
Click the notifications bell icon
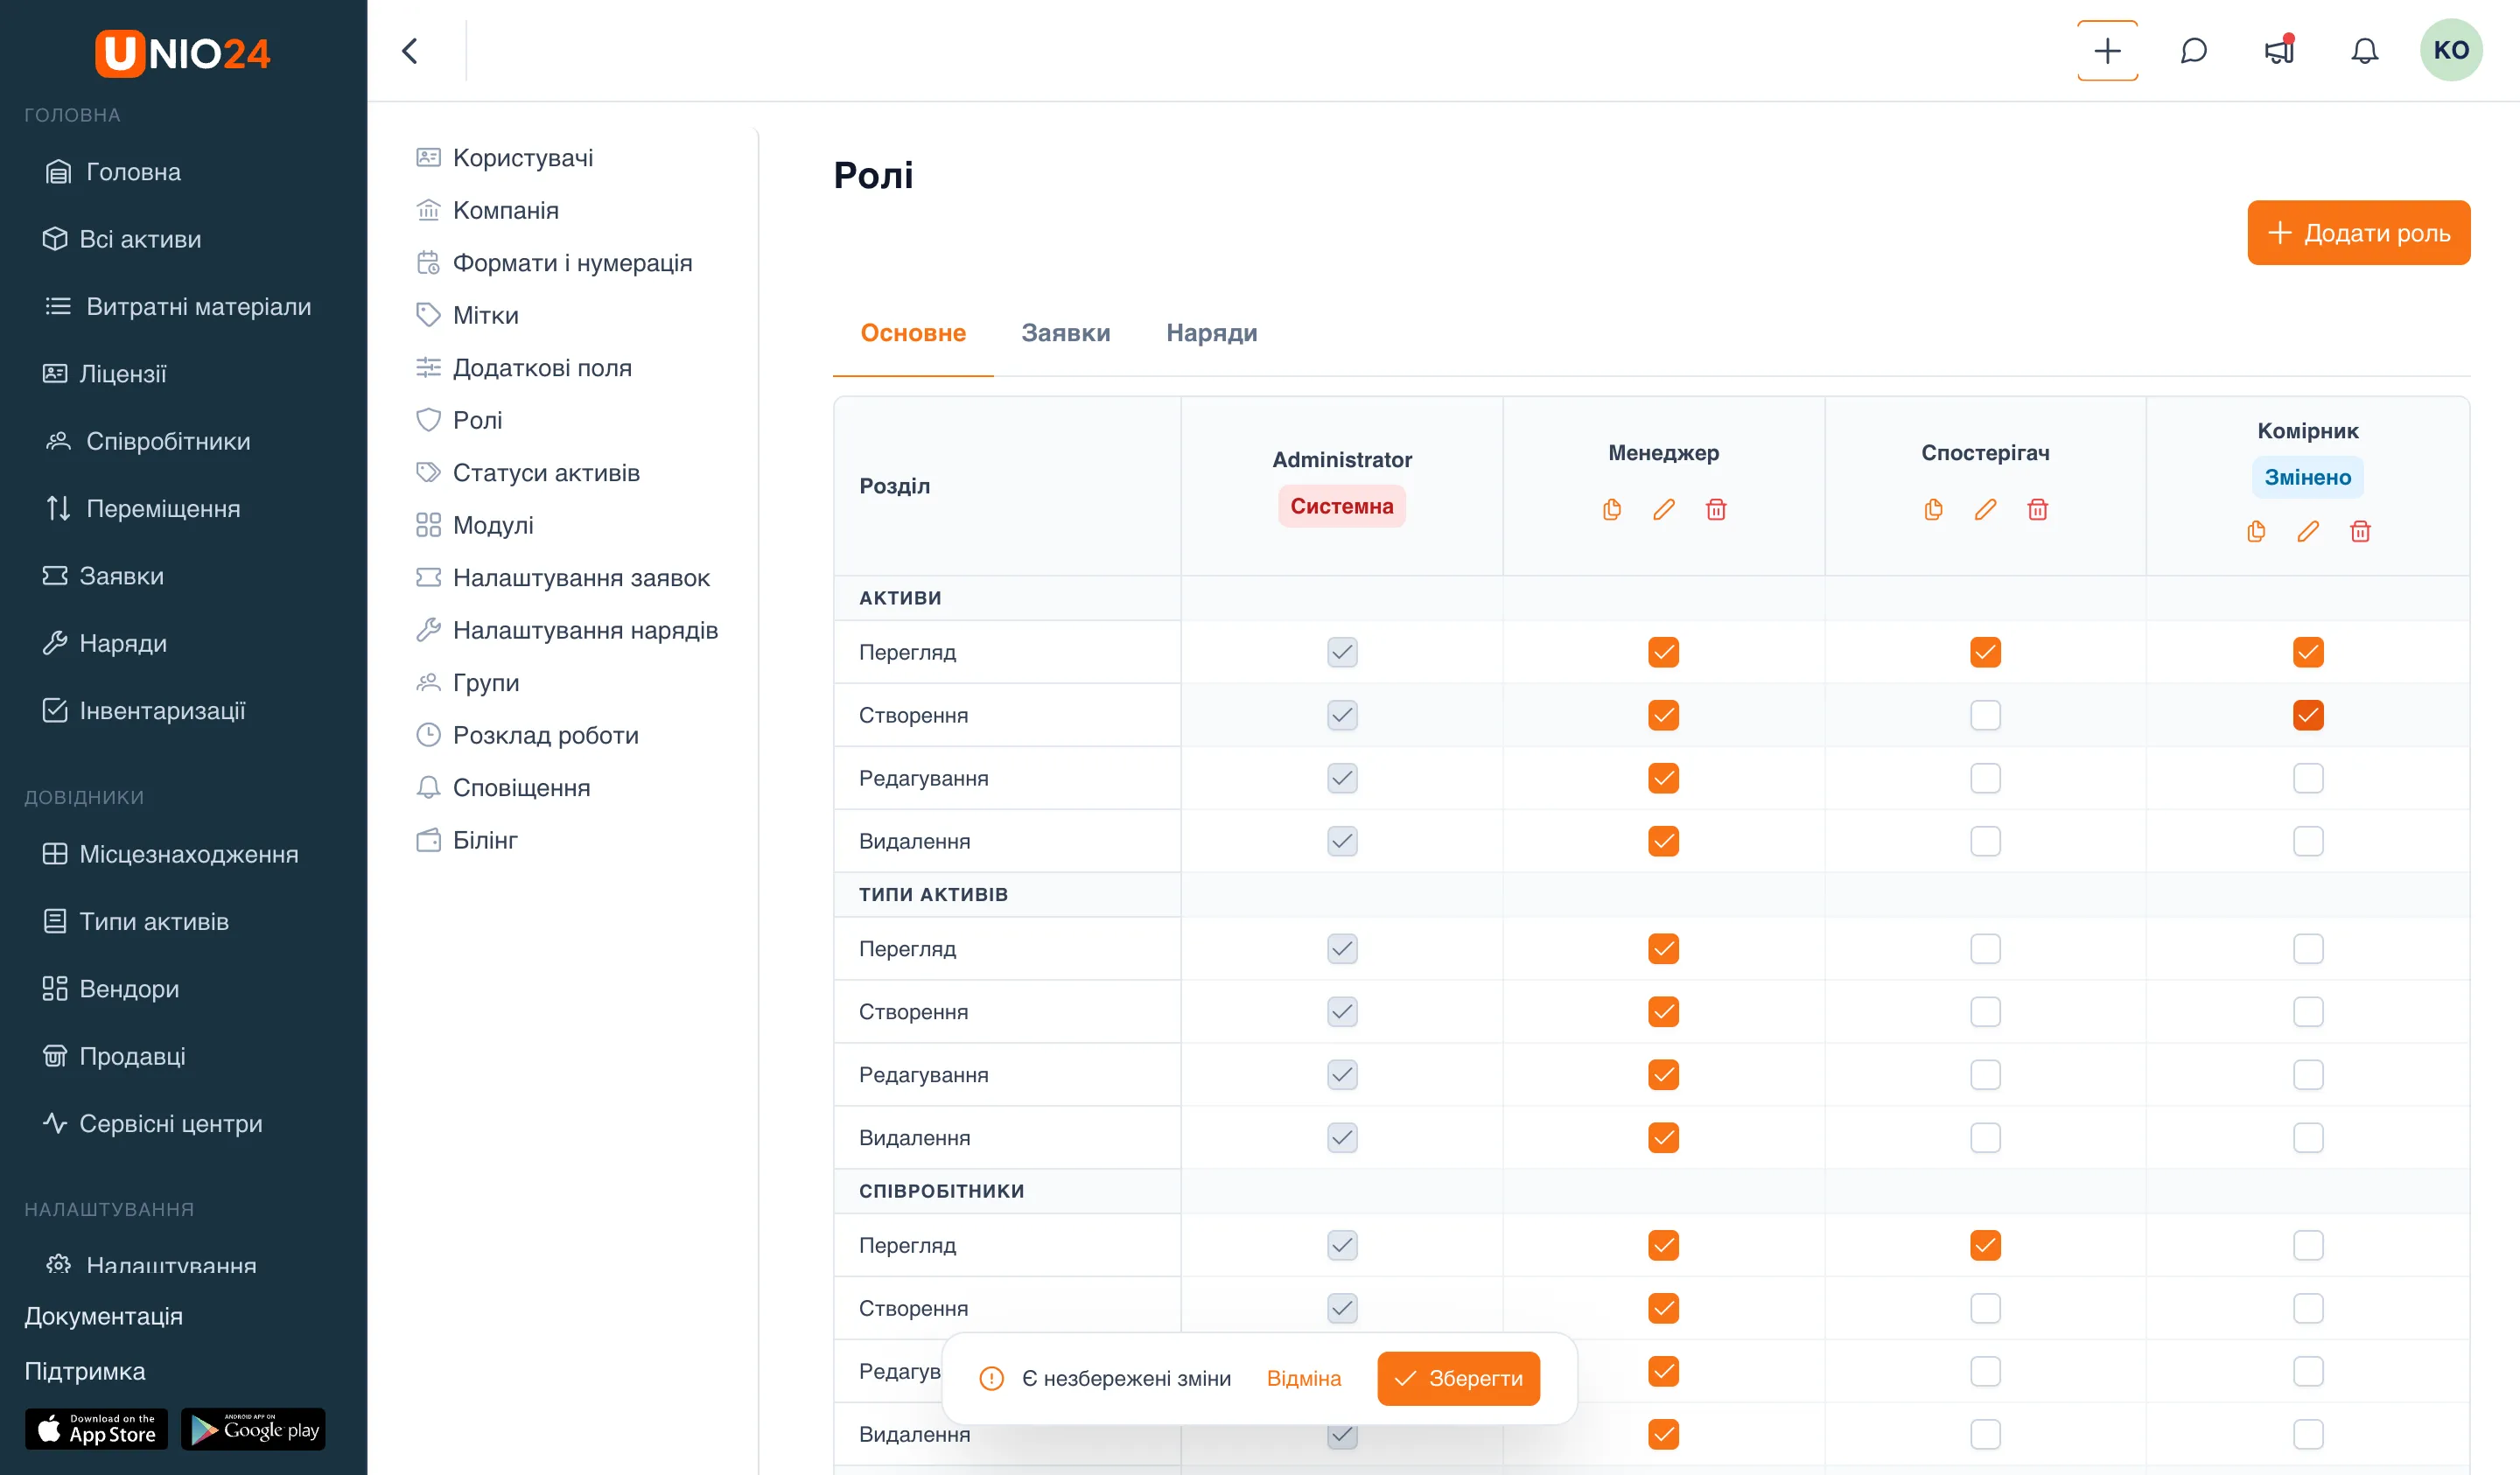(2364, 50)
